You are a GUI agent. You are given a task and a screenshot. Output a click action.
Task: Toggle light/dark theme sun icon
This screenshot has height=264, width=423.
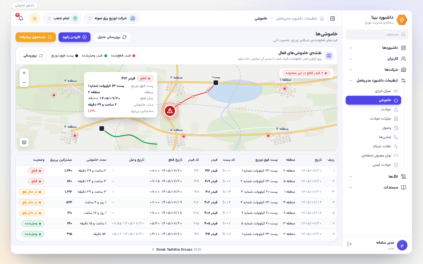35,18
